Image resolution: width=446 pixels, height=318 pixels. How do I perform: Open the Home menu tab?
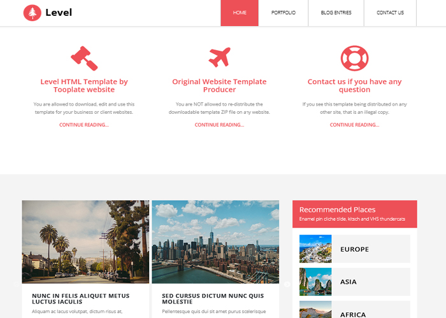click(x=240, y=13)
